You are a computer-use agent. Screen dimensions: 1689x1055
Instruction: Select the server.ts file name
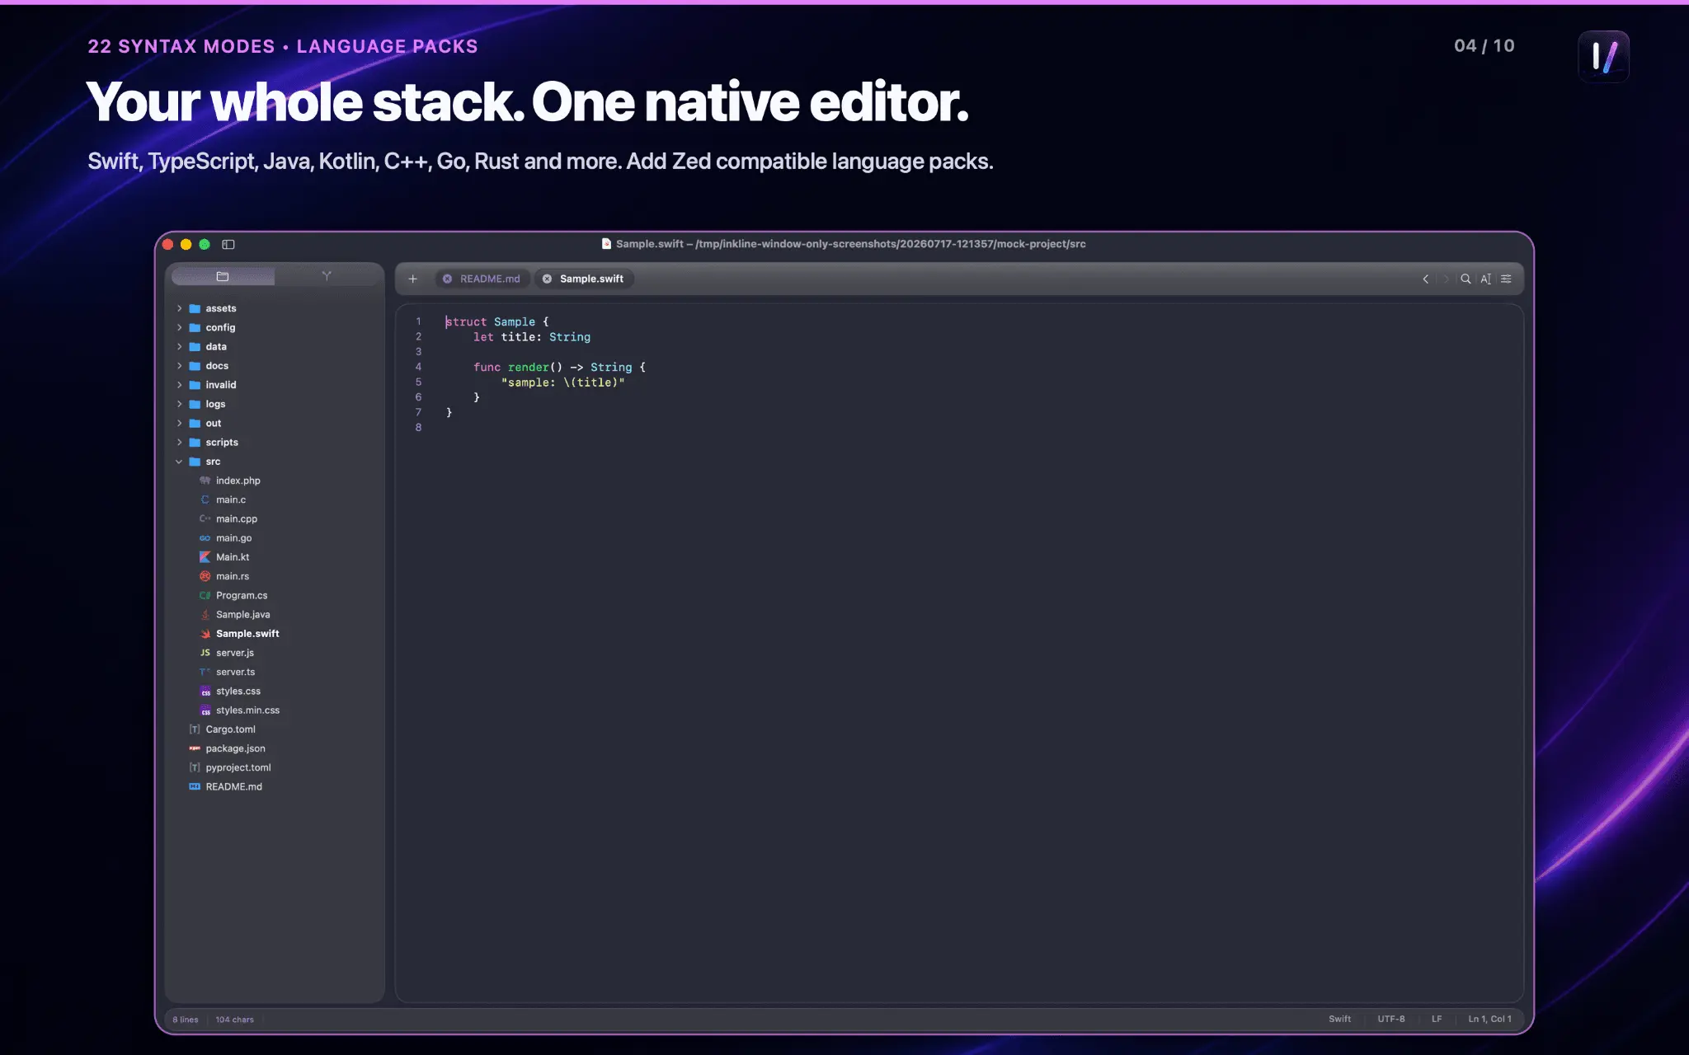pos(235,672)
